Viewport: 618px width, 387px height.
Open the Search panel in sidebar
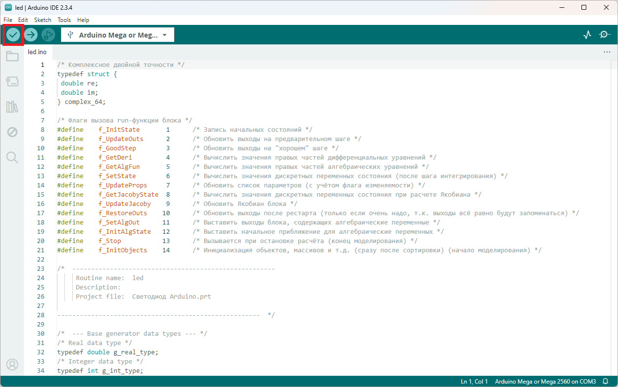[x=12, y=157]
